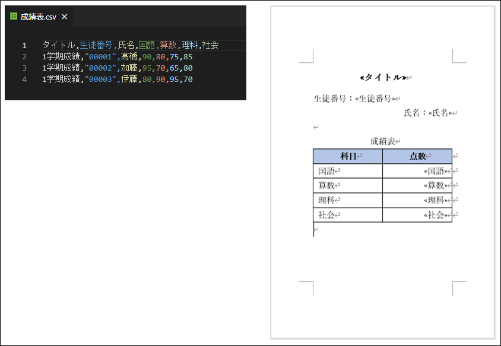Viewport: 501px width, 346px height.
Task: Click 国語 column header in CSV line 1
Action: coord(147,45)
